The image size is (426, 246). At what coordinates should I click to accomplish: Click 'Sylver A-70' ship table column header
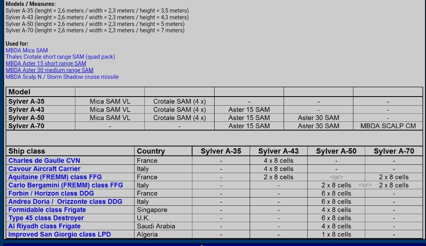pyautogui.click(x=394, y=151)
